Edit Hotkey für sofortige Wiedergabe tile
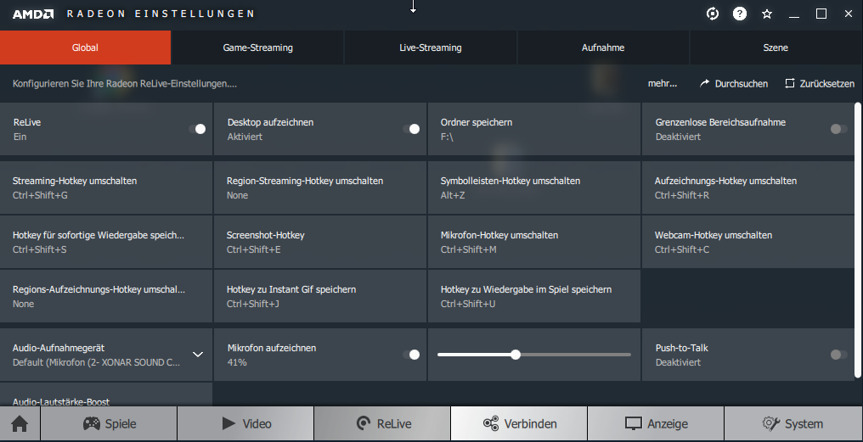Viewport: 863px width, 442px height. pos(106,242)
